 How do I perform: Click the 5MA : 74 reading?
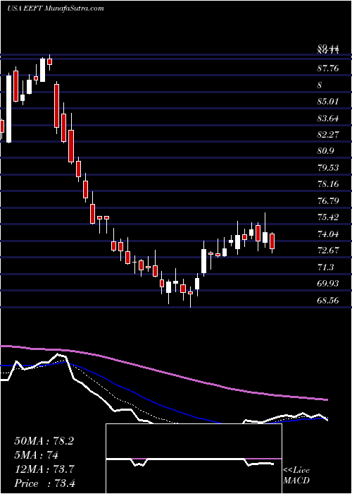36,455
